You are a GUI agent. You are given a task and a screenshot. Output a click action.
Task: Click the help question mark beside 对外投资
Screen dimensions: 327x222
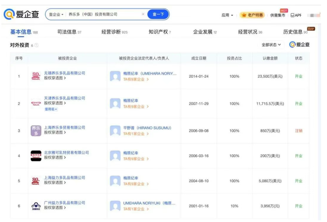point(36,45)
